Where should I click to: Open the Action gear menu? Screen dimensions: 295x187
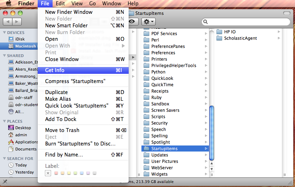click(149, 22)
